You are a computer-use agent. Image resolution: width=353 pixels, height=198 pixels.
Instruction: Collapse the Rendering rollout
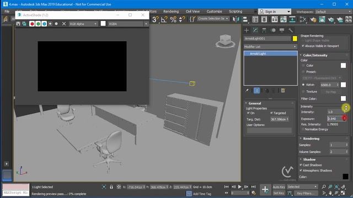point(311,139)
